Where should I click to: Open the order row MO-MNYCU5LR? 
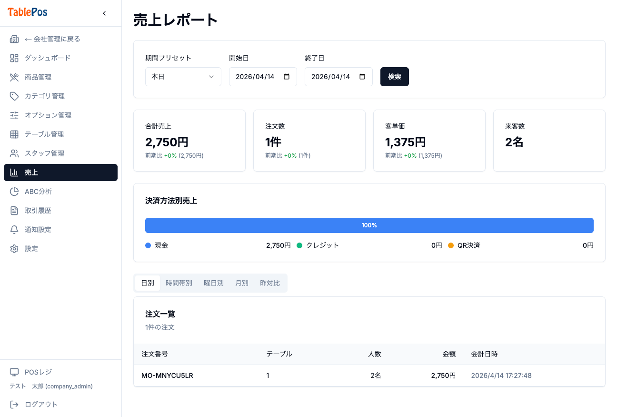pos(369,376)
